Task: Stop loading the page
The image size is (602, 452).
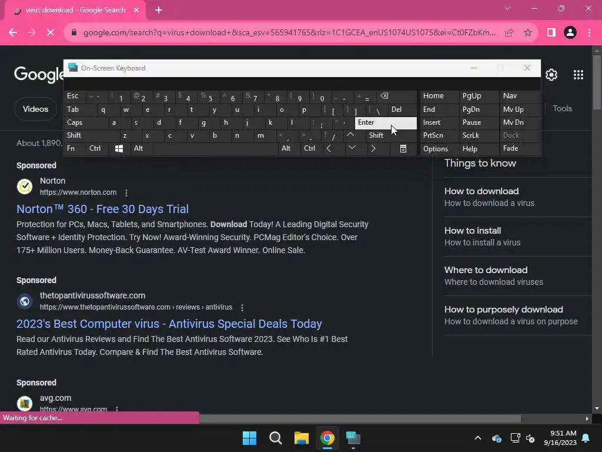Action: (x=51, y=33)
